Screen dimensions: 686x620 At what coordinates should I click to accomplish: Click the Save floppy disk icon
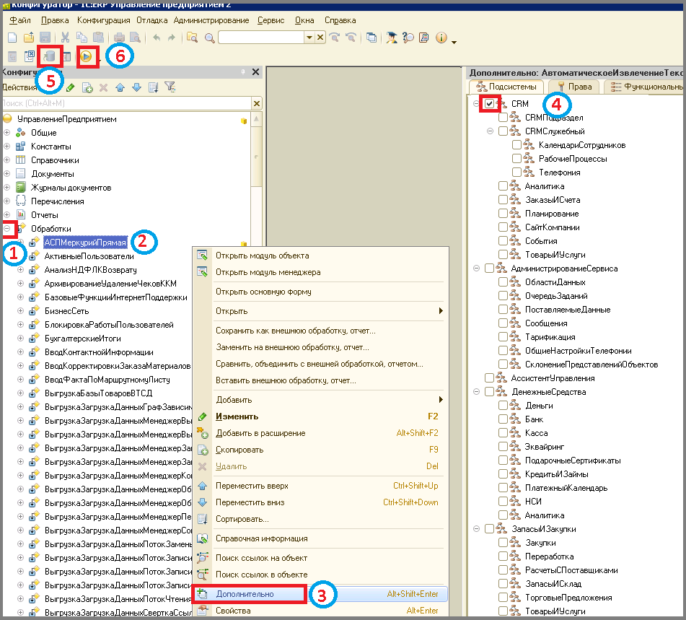tap(45, 38)
